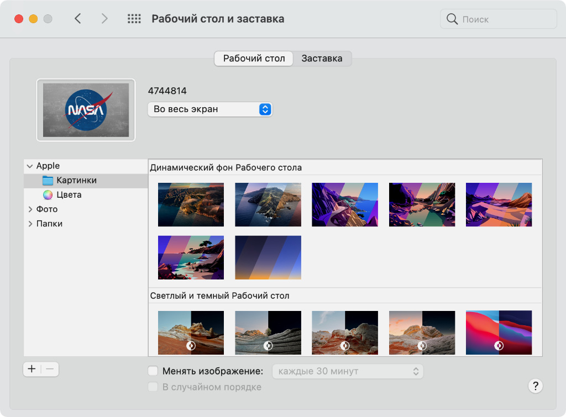Open help with the question mark button
Viewport: 566px width, 417px height.
535,386
